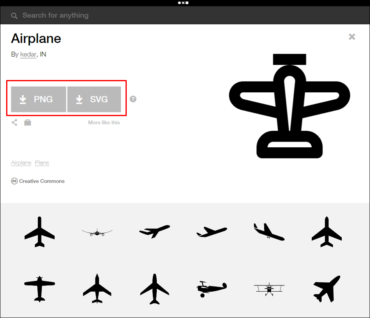
Task: Open the author kedar's profile link
Action: pos(28,54)
